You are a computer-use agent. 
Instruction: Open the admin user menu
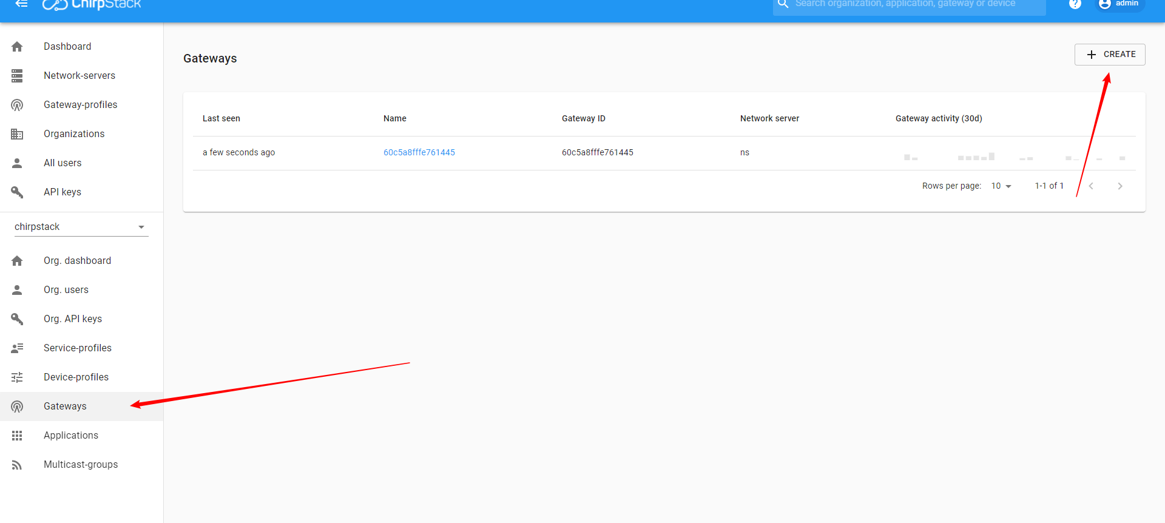1120,4
